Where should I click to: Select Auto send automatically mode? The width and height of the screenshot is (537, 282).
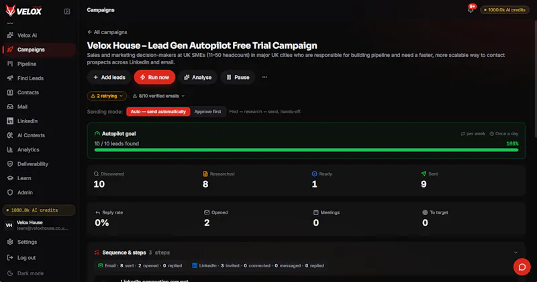pyautogui.click(x=158, y=112)
